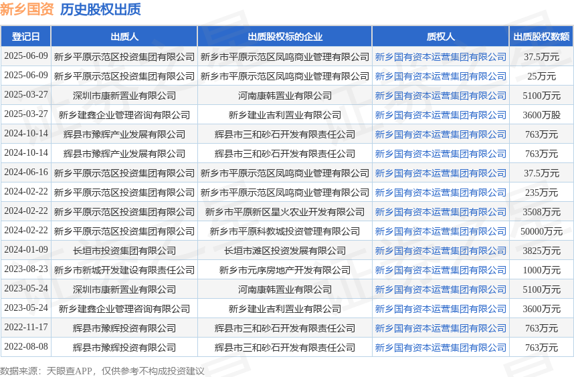Select 深圳市康新置业有限公司 in 2023-05-24 row
This screenshot has width=574, height=377.
124,289
